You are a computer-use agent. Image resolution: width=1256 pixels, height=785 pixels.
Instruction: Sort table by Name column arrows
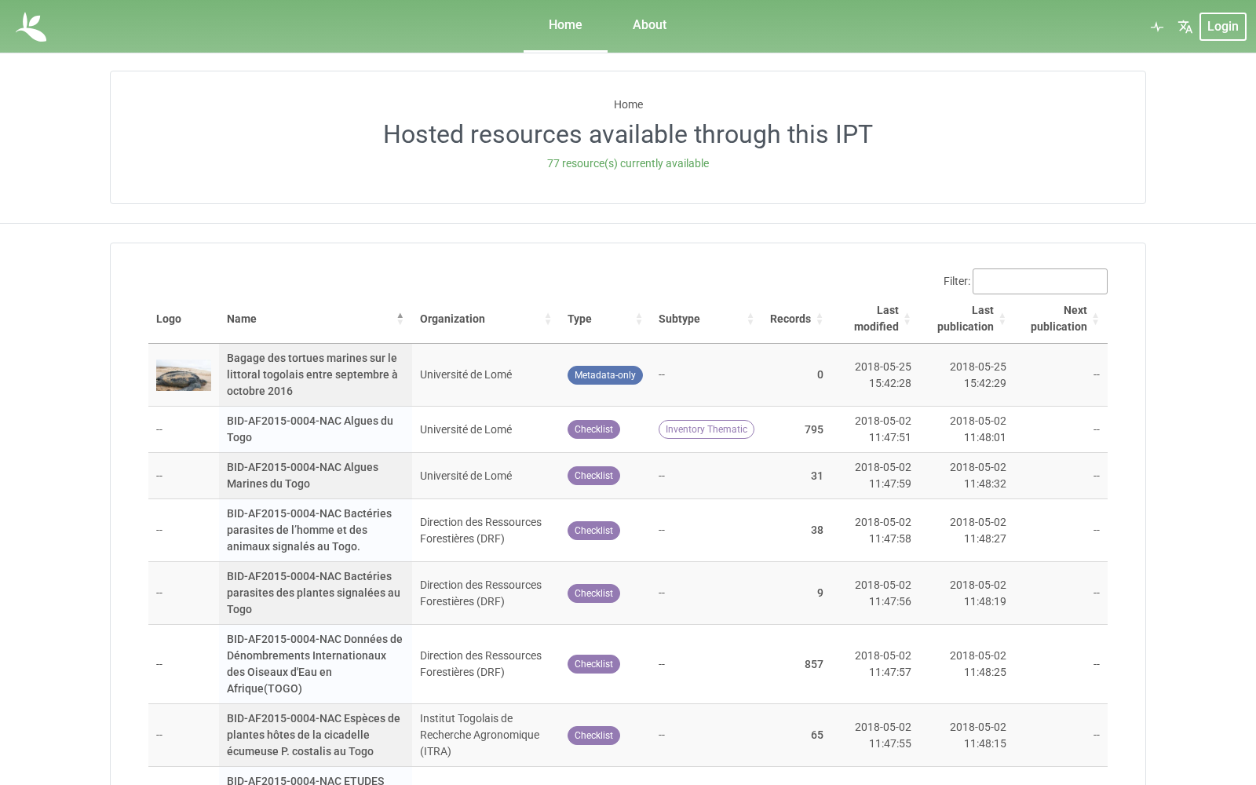coord(400,319)
